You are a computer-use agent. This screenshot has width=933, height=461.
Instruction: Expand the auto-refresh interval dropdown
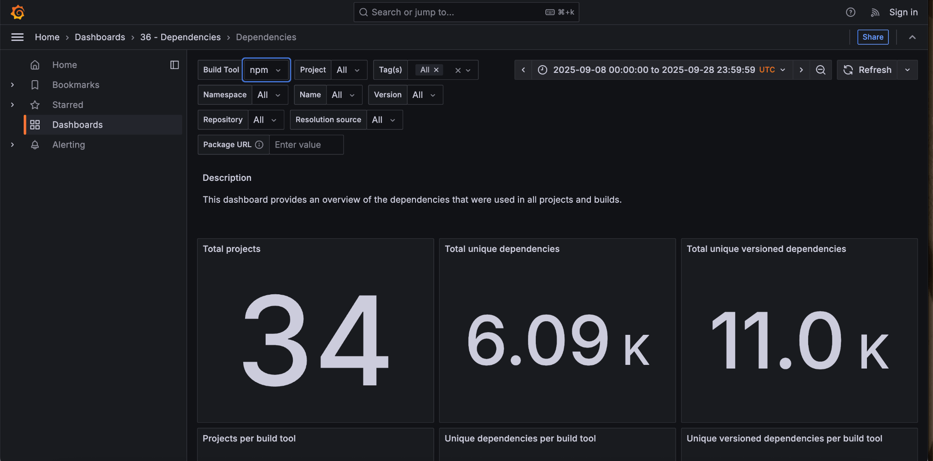[907, 70]
